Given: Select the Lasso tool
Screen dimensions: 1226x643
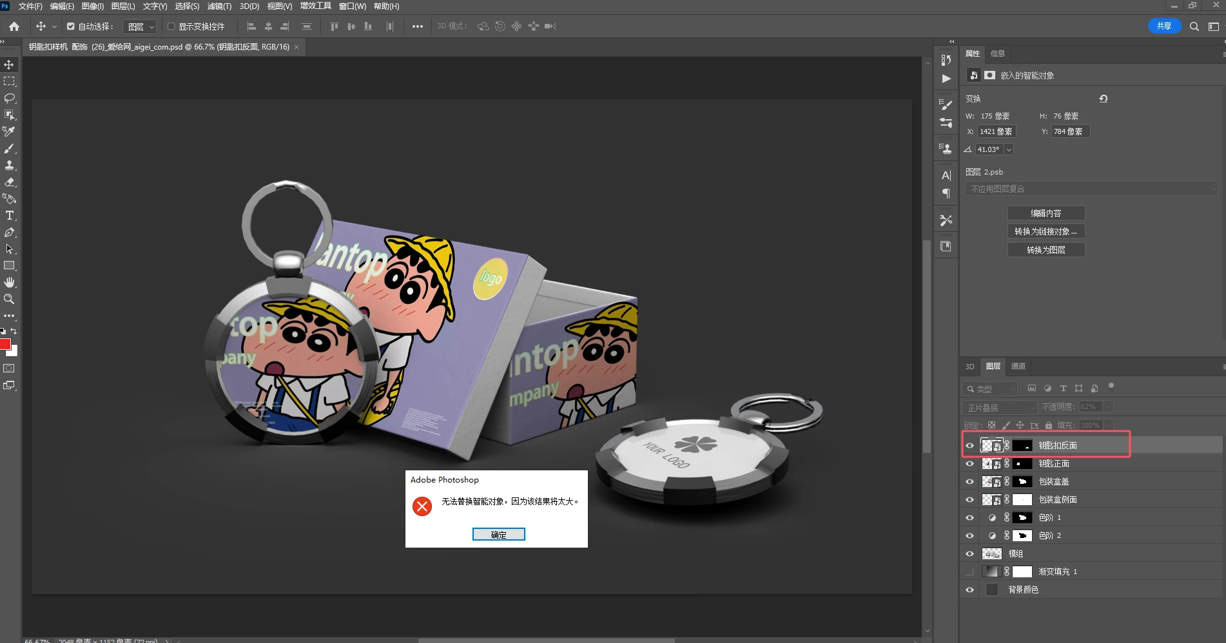Looking at the screenshot, I should [9, 99].
